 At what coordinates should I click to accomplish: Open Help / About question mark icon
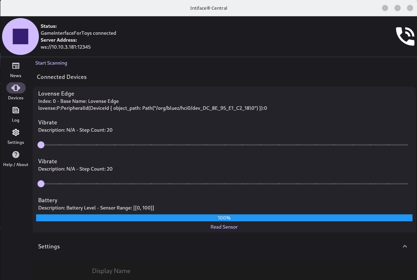click(x=16, y=155)
